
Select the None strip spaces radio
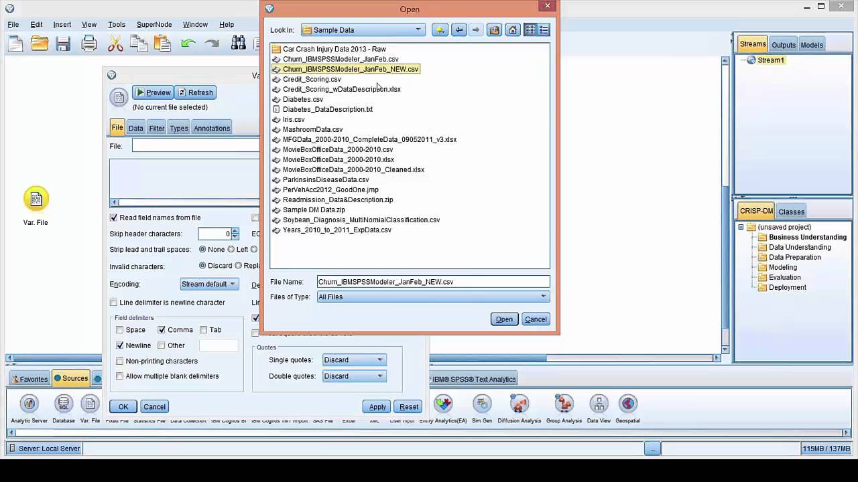click(x=202, y=249)
